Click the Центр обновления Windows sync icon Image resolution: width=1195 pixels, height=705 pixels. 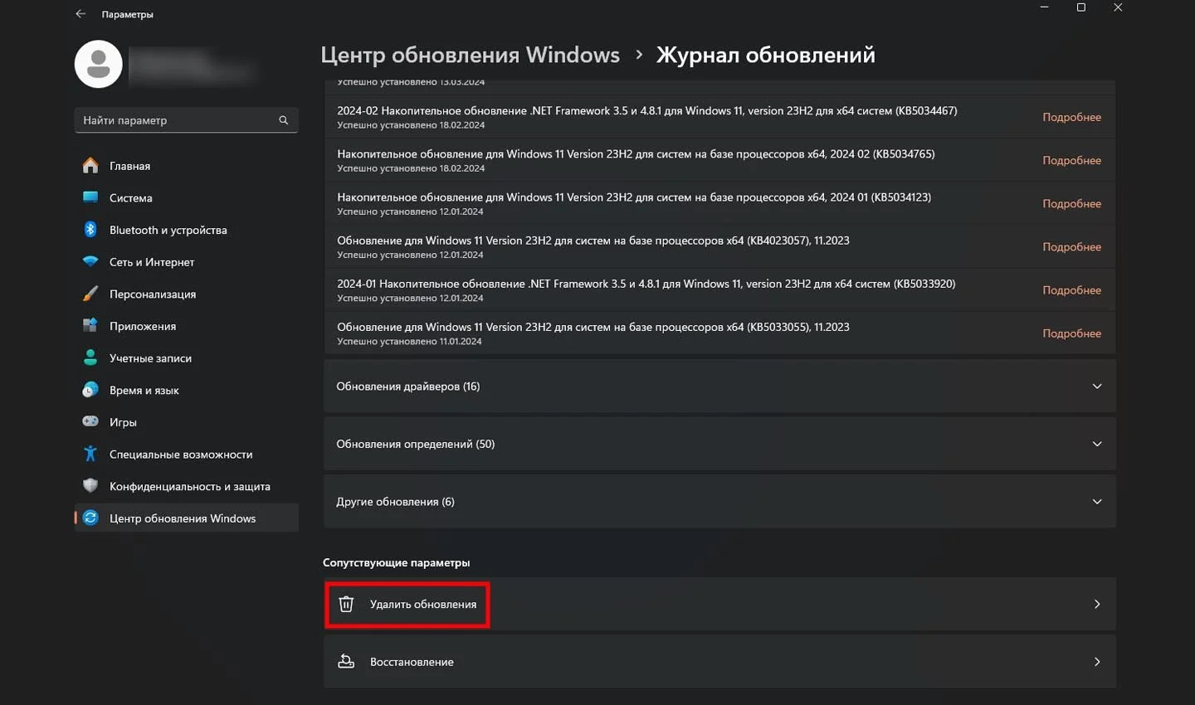tap(90, 518)
